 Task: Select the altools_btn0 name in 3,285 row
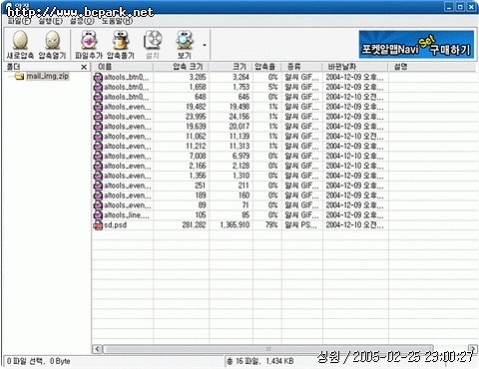127,77
